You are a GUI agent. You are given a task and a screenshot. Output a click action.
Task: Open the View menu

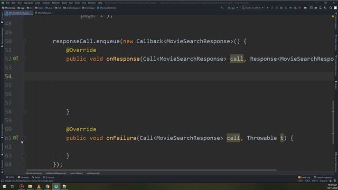pos(20,3)
